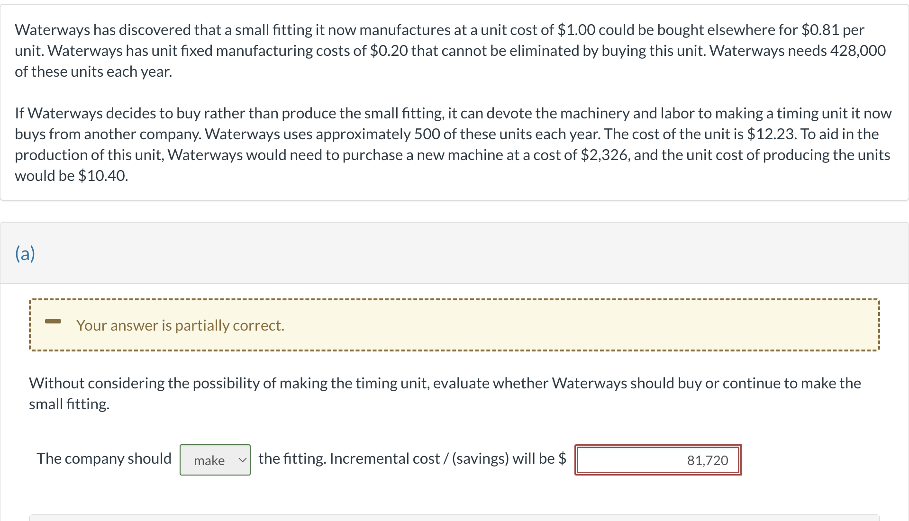
Task: Click the grey (a) part panel
Action: point(454,252)
